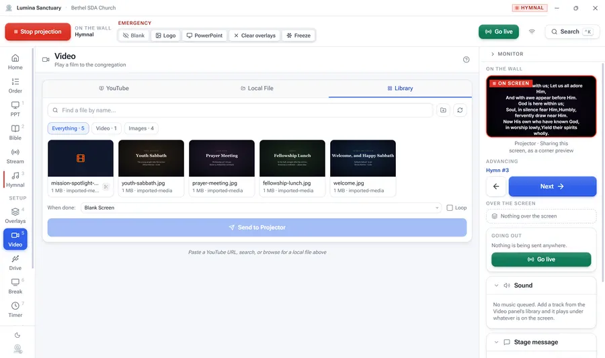This screenshot has width=605, height=358.
Task: Open the Bible sidebar section
Action: 15,132
